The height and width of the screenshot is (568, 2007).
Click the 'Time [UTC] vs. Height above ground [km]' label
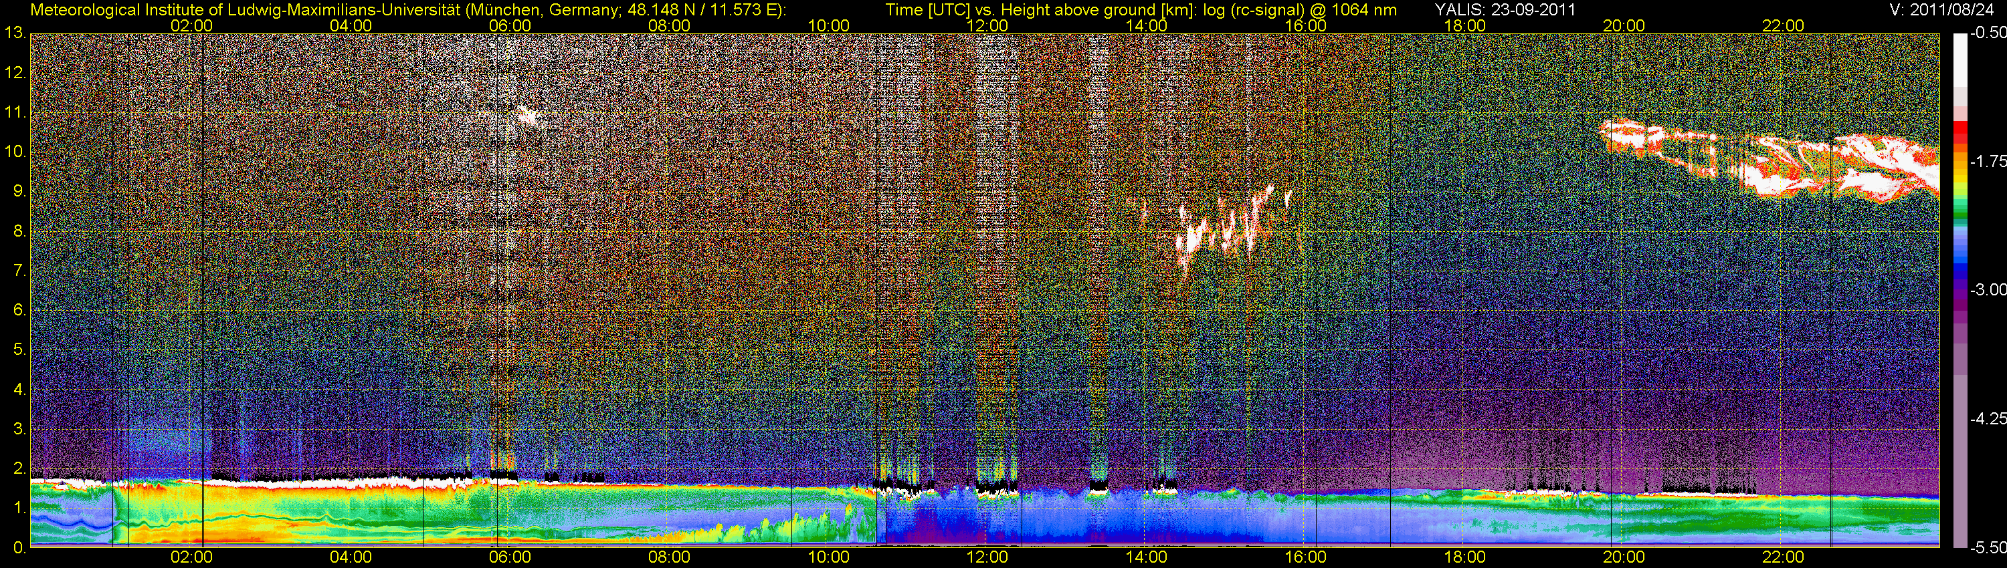point(1040,9)
